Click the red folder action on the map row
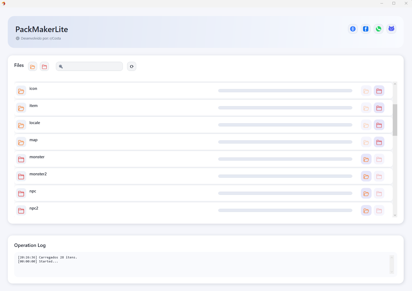 point(379,142)
